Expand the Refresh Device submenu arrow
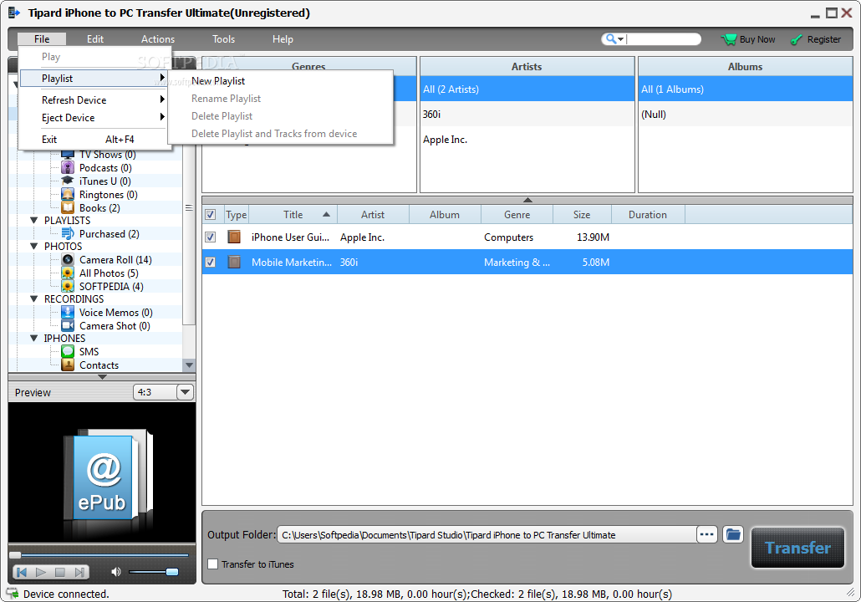The image size is (861, 602). click(162, 99)
